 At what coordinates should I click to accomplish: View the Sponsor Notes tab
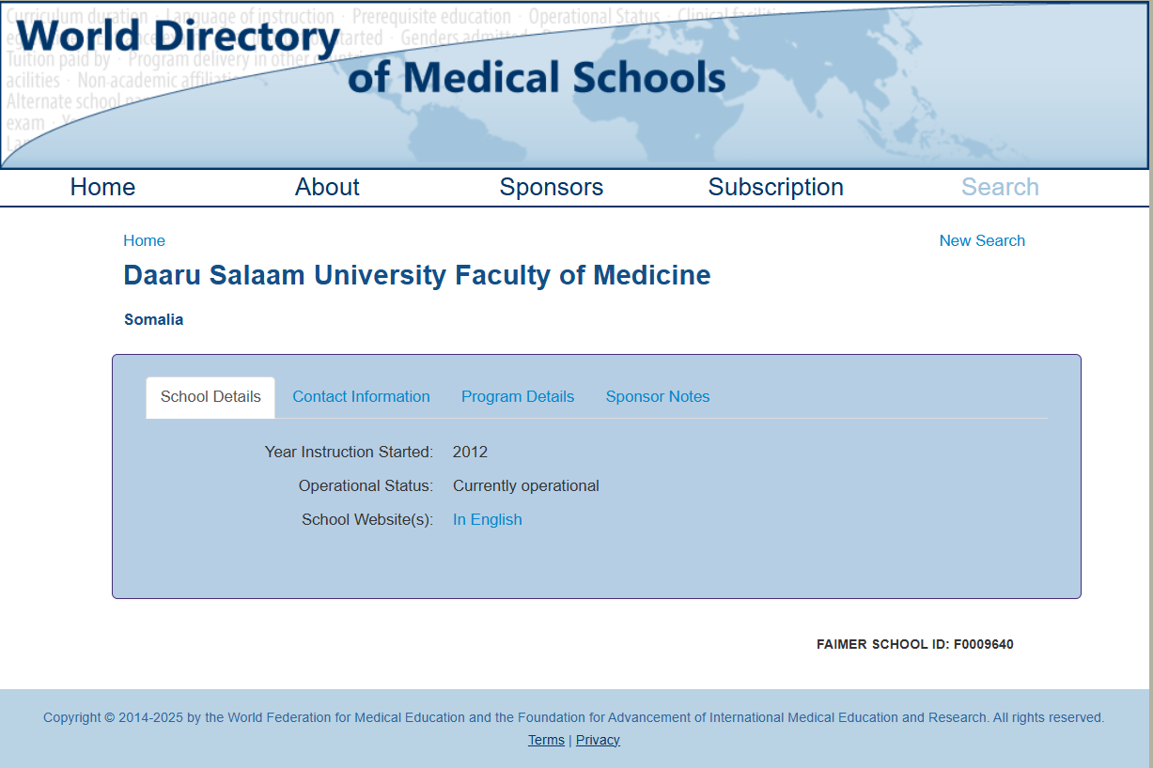pos(658,396)
